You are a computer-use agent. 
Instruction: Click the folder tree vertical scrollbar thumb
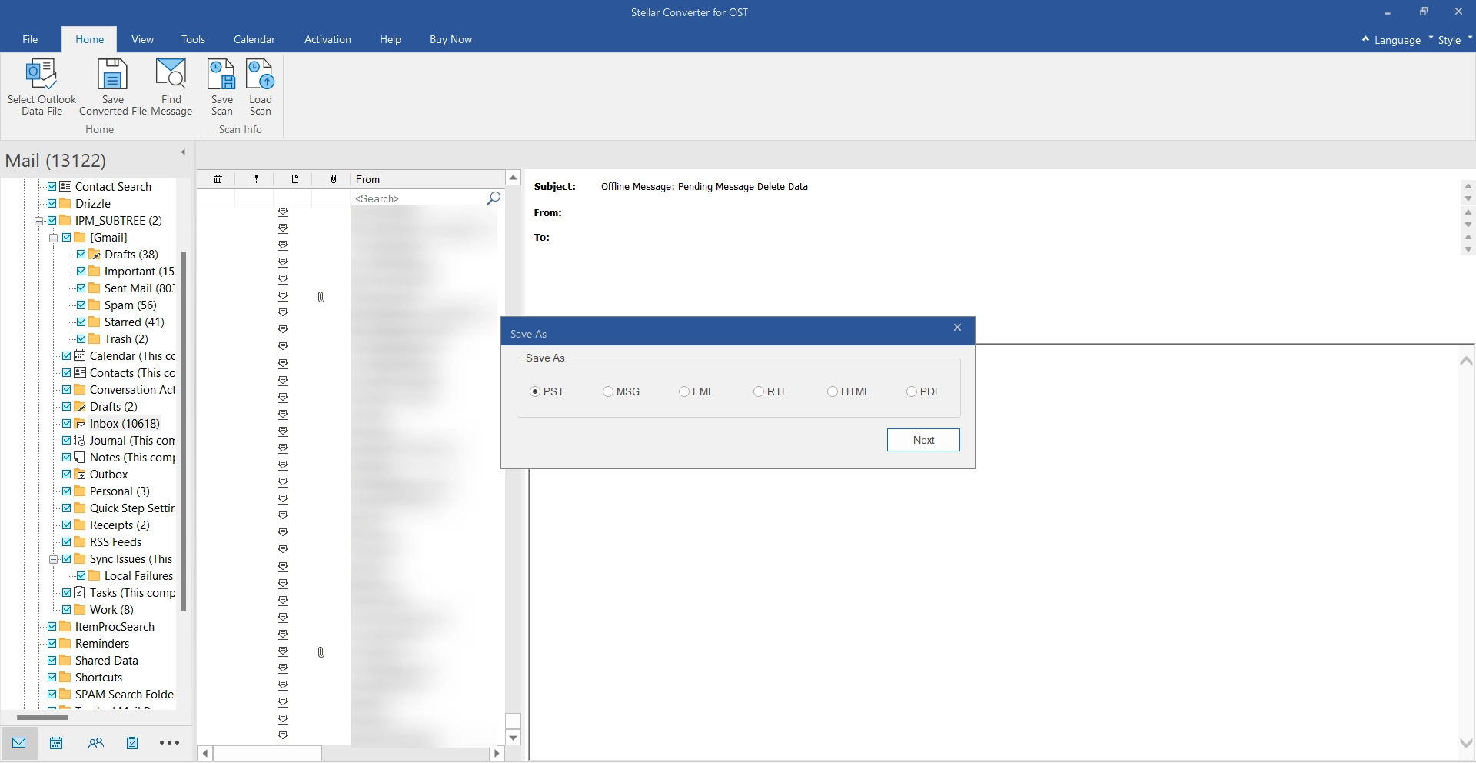[184, 431]
